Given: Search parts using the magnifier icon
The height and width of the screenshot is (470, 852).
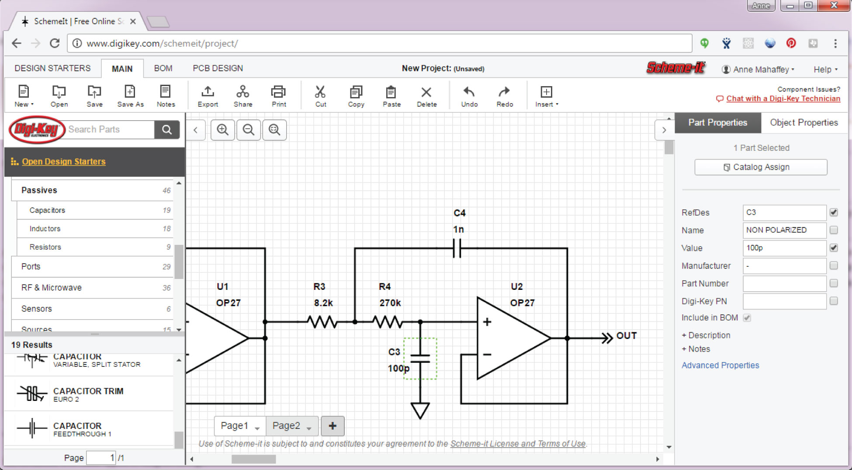Looking at the screenshot, I should point(166,129).
